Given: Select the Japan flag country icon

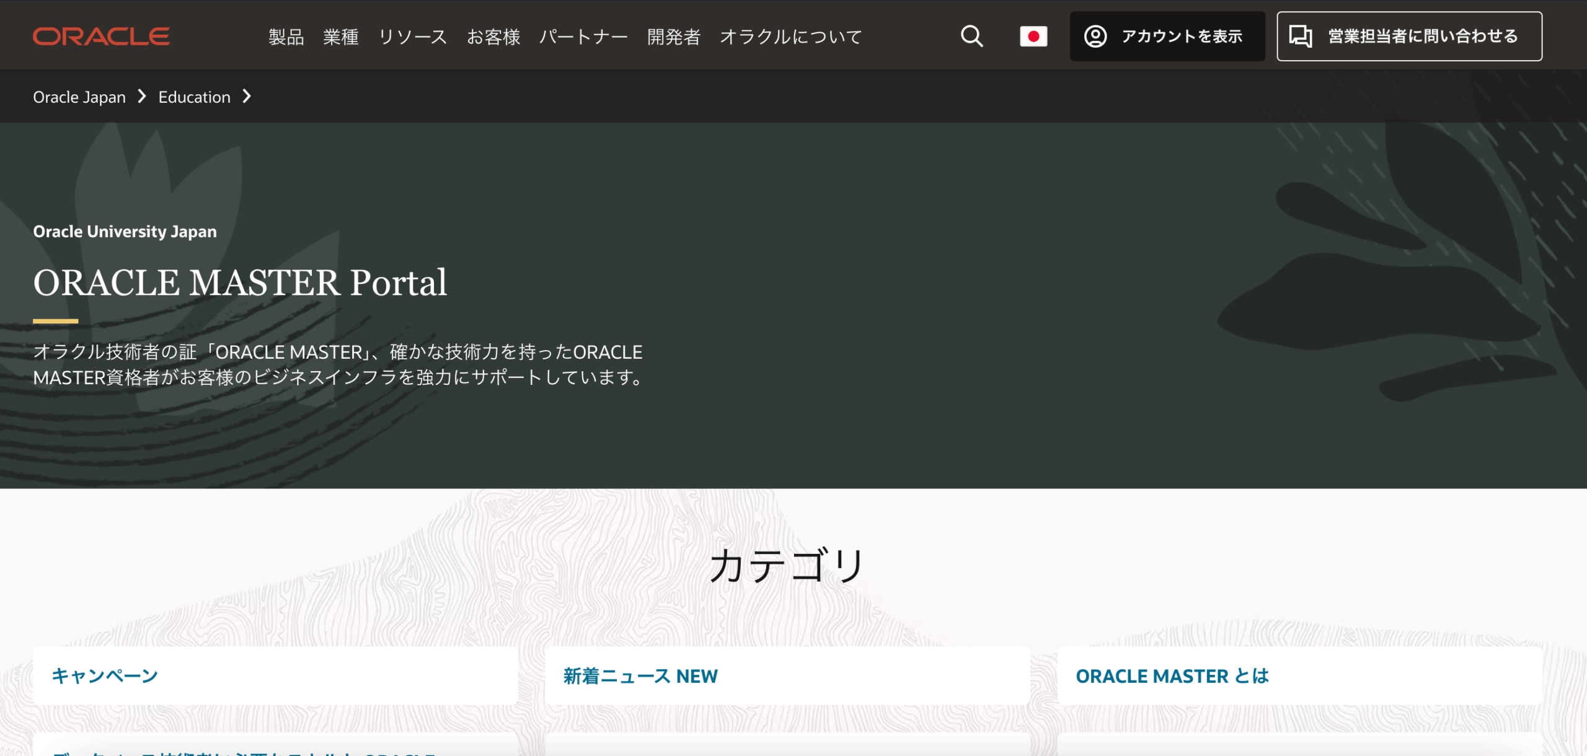Looking at the screenshot, I should (1033, 37).
